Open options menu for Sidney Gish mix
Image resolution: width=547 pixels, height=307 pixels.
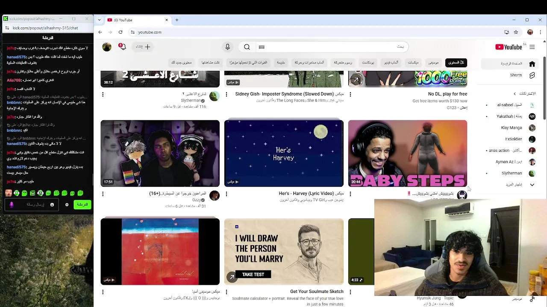click(226, 94)
